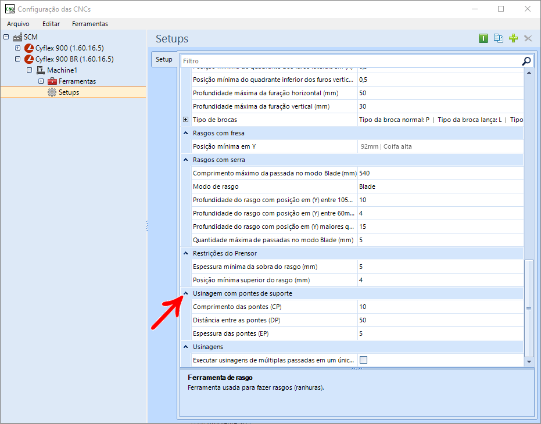Open the Arquivo menu

[x=18, y=24]
